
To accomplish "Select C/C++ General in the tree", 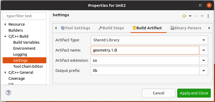I will [x=21, y=72].
